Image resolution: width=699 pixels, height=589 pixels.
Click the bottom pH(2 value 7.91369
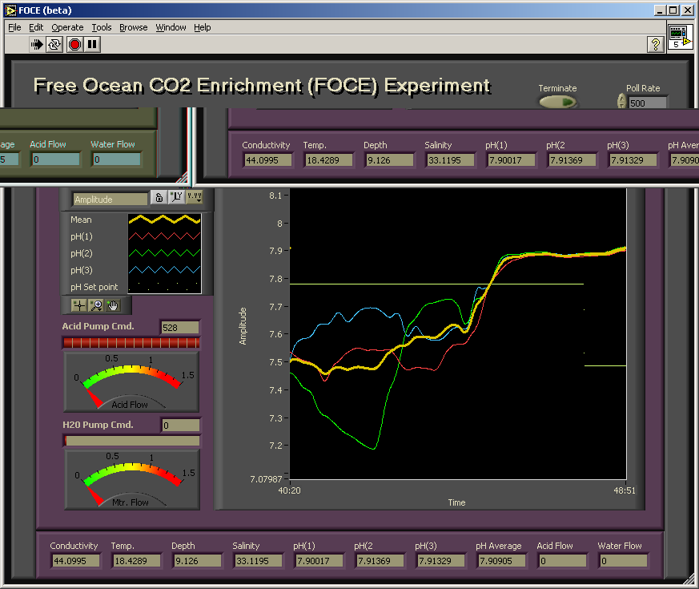[380, 561]
